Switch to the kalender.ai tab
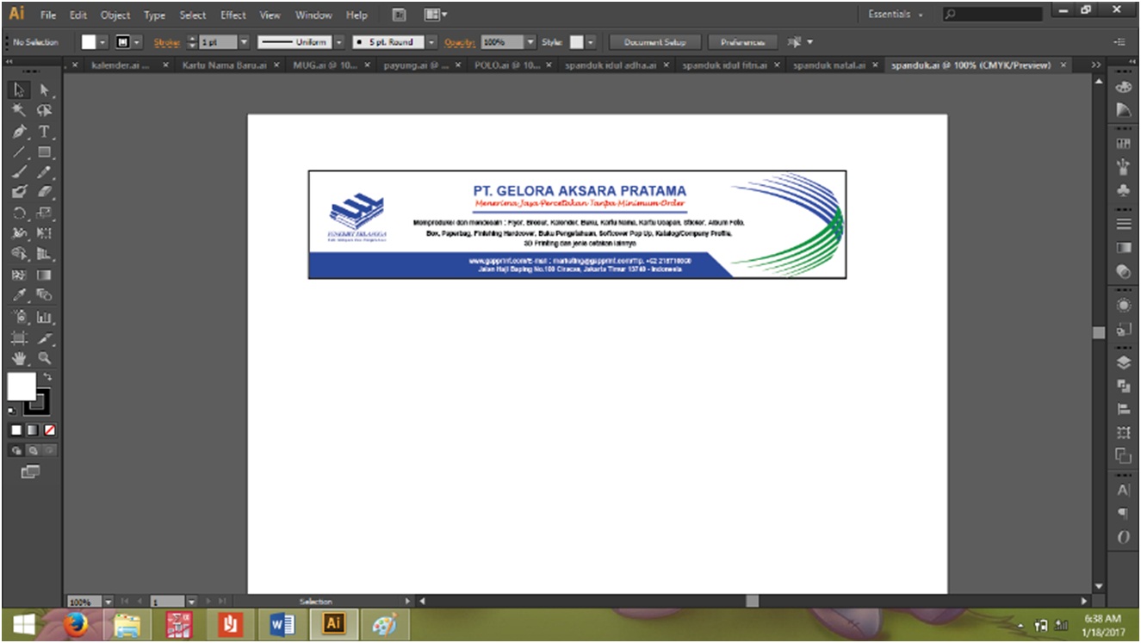 119,65
